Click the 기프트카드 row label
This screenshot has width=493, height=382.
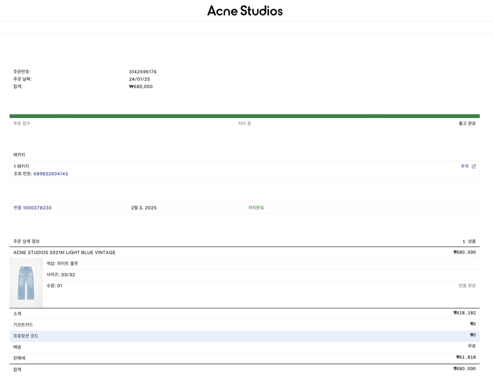point(23,325)
